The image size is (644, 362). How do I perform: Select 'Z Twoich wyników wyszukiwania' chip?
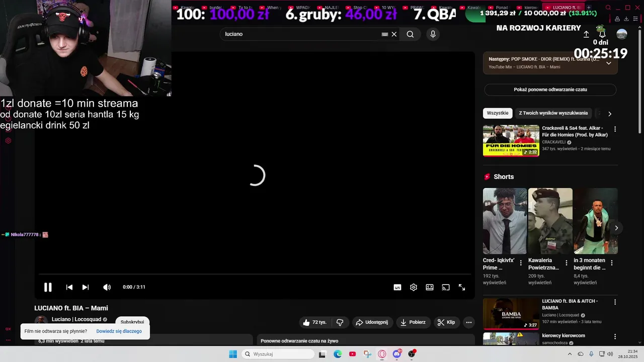click(553, 113)
